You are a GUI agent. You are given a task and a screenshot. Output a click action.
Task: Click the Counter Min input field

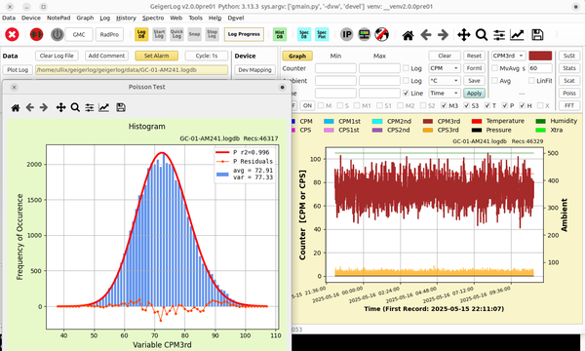(335, 68)
